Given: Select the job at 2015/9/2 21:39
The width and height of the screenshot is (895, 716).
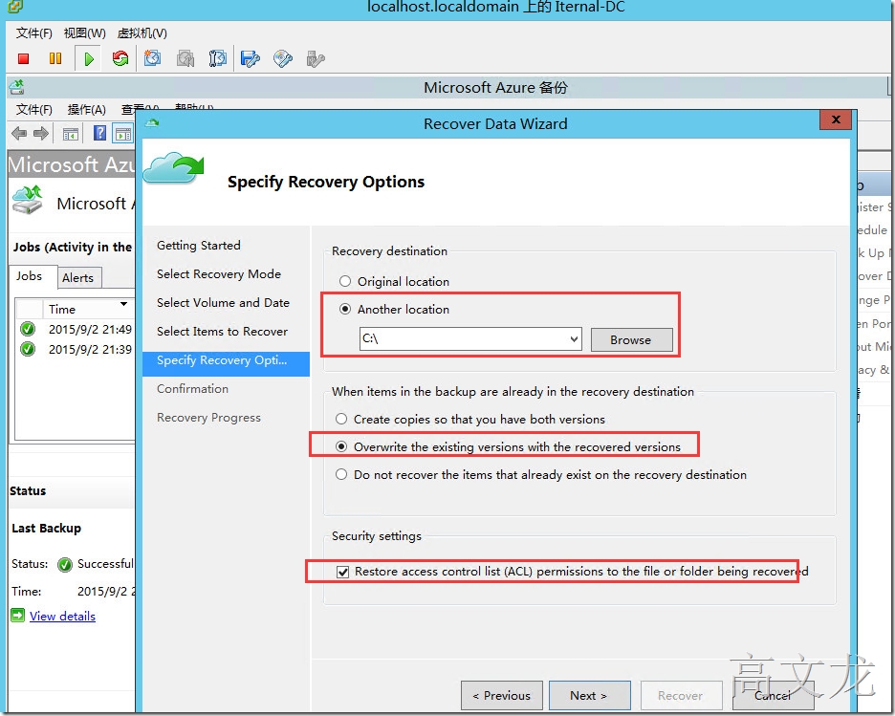Looking at the screenshot, I should point(90,349).
